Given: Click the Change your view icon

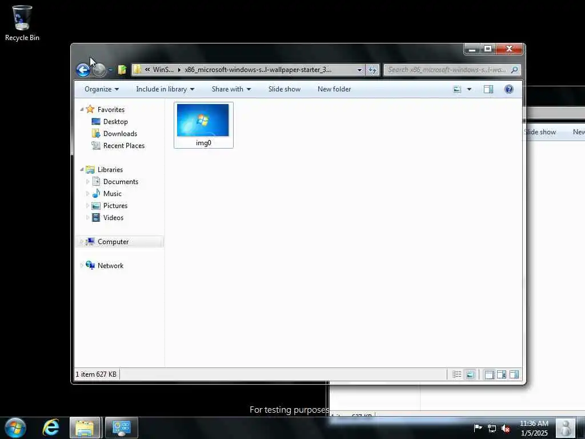Looking at the screenshot, I should pos(457,89).
